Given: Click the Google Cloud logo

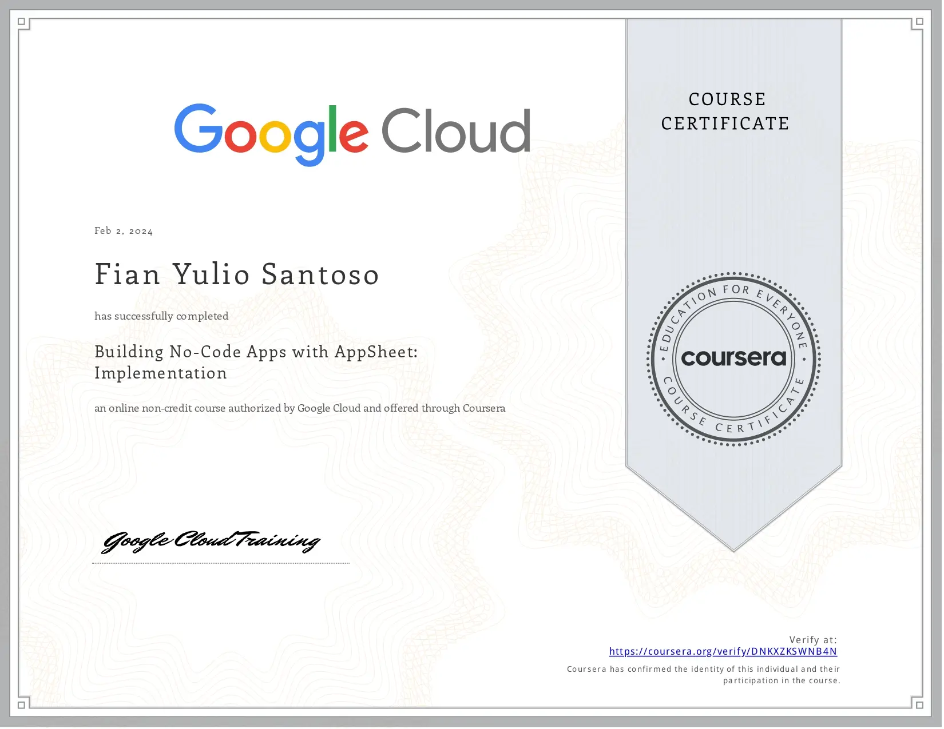Looking at the screenshot, I should point(353,135).
